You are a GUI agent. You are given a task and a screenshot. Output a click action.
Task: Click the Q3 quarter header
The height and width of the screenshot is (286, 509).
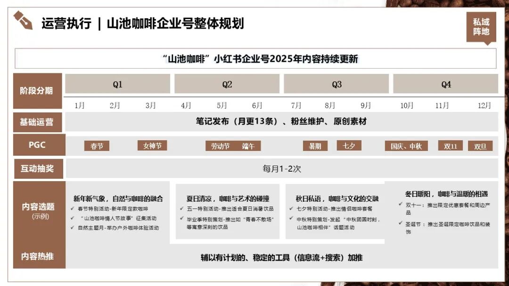click(337, 84)
